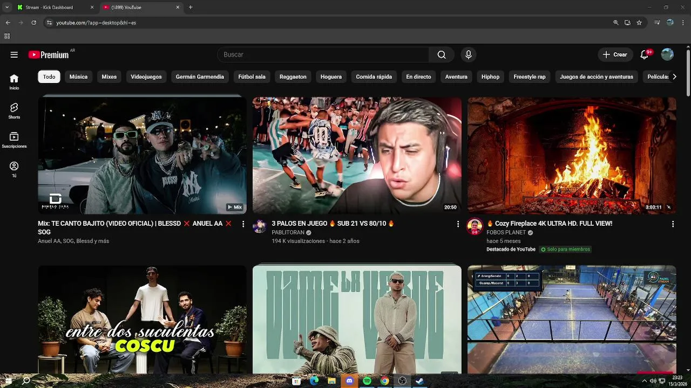Close the Kick Dashboard tab

click(92, 7)
